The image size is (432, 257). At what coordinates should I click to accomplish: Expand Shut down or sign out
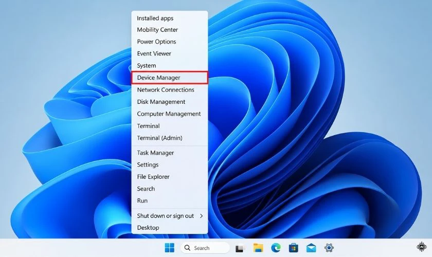(170, 216)
